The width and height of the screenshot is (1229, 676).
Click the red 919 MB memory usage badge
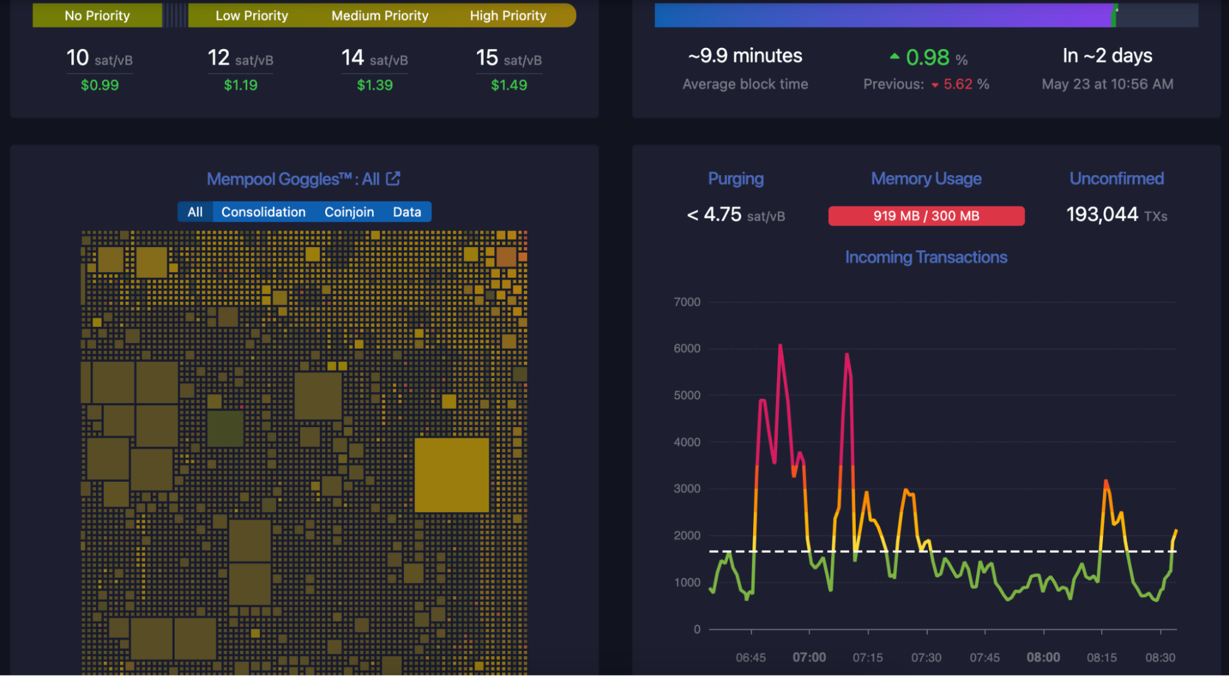tap(926, 216)
